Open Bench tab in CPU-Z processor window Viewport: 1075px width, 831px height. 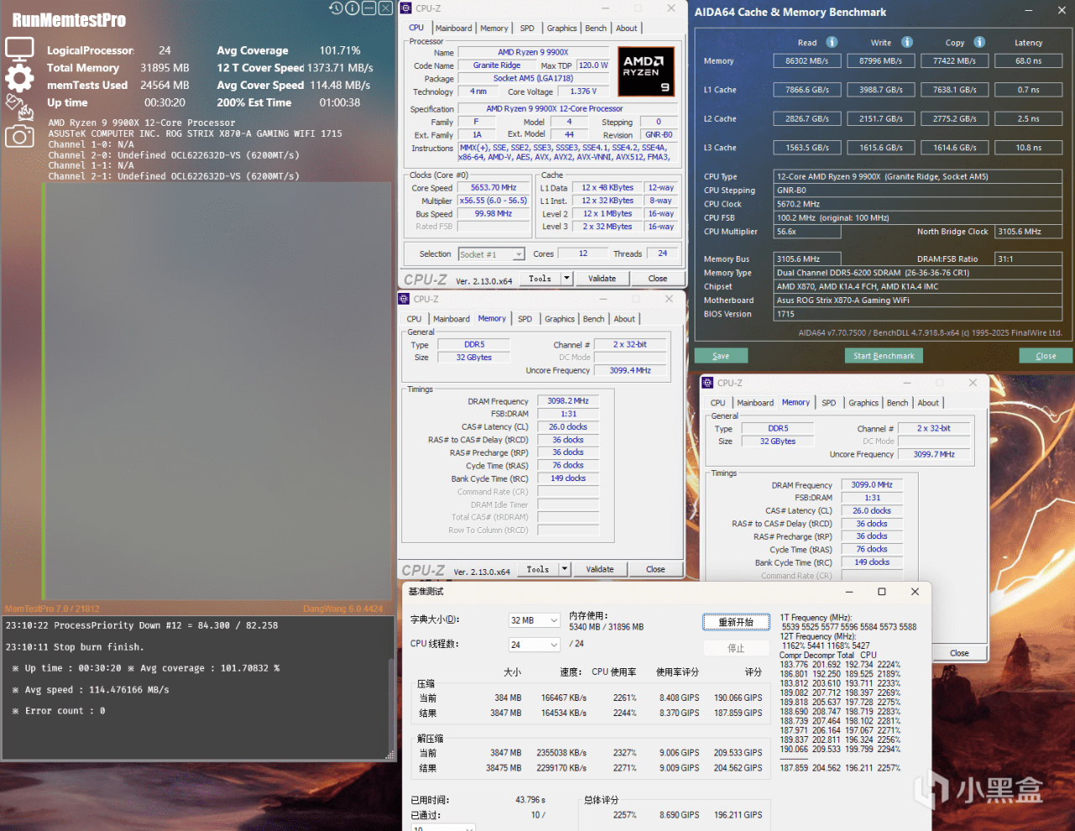tap(595, 29)
